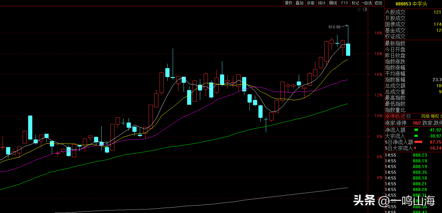Click the diamond icon above the chart

coord(359,10)
